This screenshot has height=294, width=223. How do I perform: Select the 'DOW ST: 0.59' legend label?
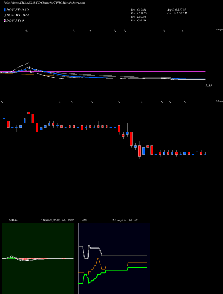[17, 10]
